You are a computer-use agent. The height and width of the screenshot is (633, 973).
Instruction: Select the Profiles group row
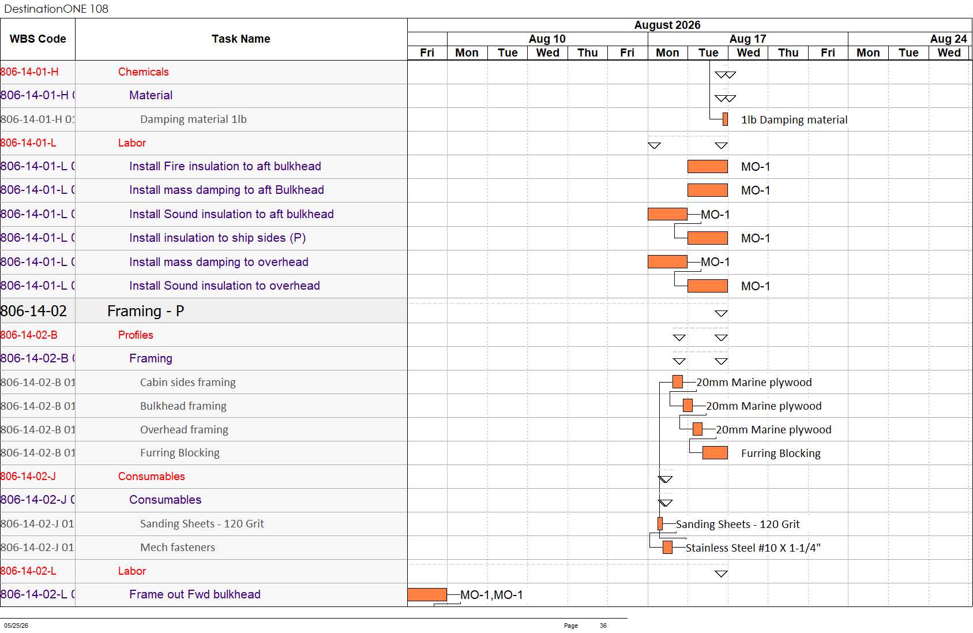[x=204, y=335]
